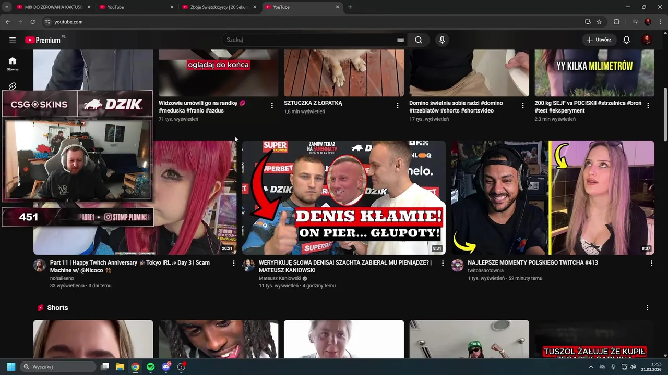Go back in browser history
This screenshot has width=668, height=375.
coord(7,22)
